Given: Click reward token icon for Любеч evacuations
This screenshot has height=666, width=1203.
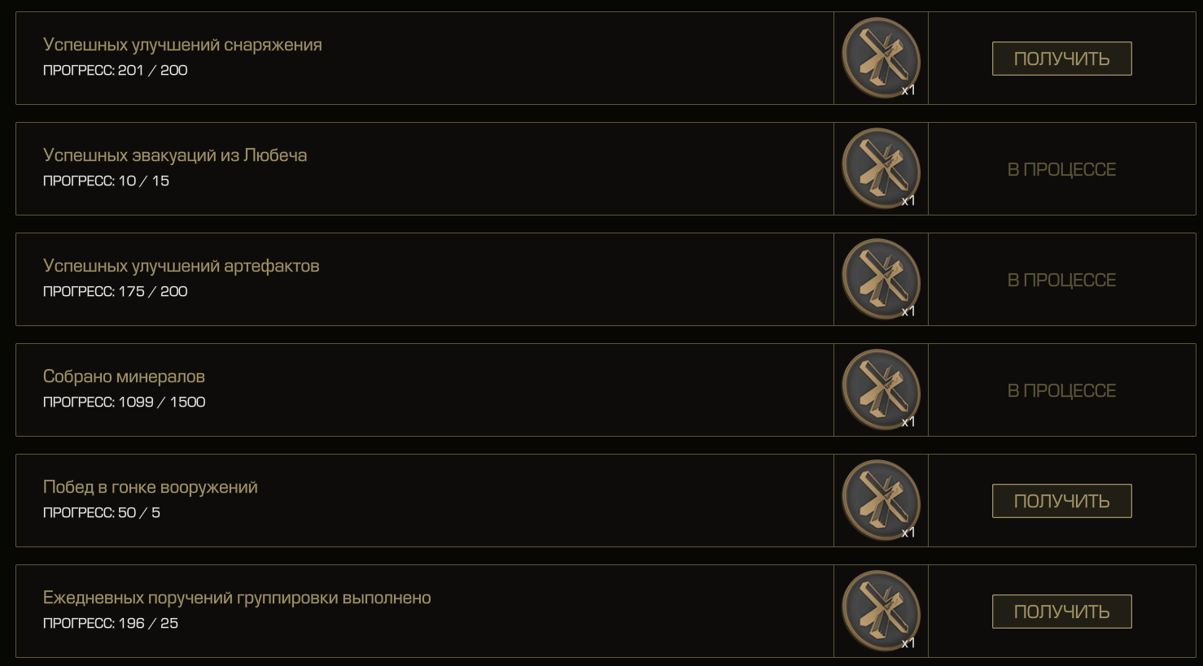Looking at the screenshot, I should (x=881, y=168).
